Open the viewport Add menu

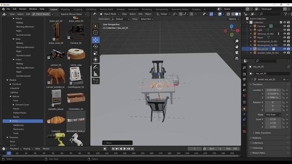point(140,14)
